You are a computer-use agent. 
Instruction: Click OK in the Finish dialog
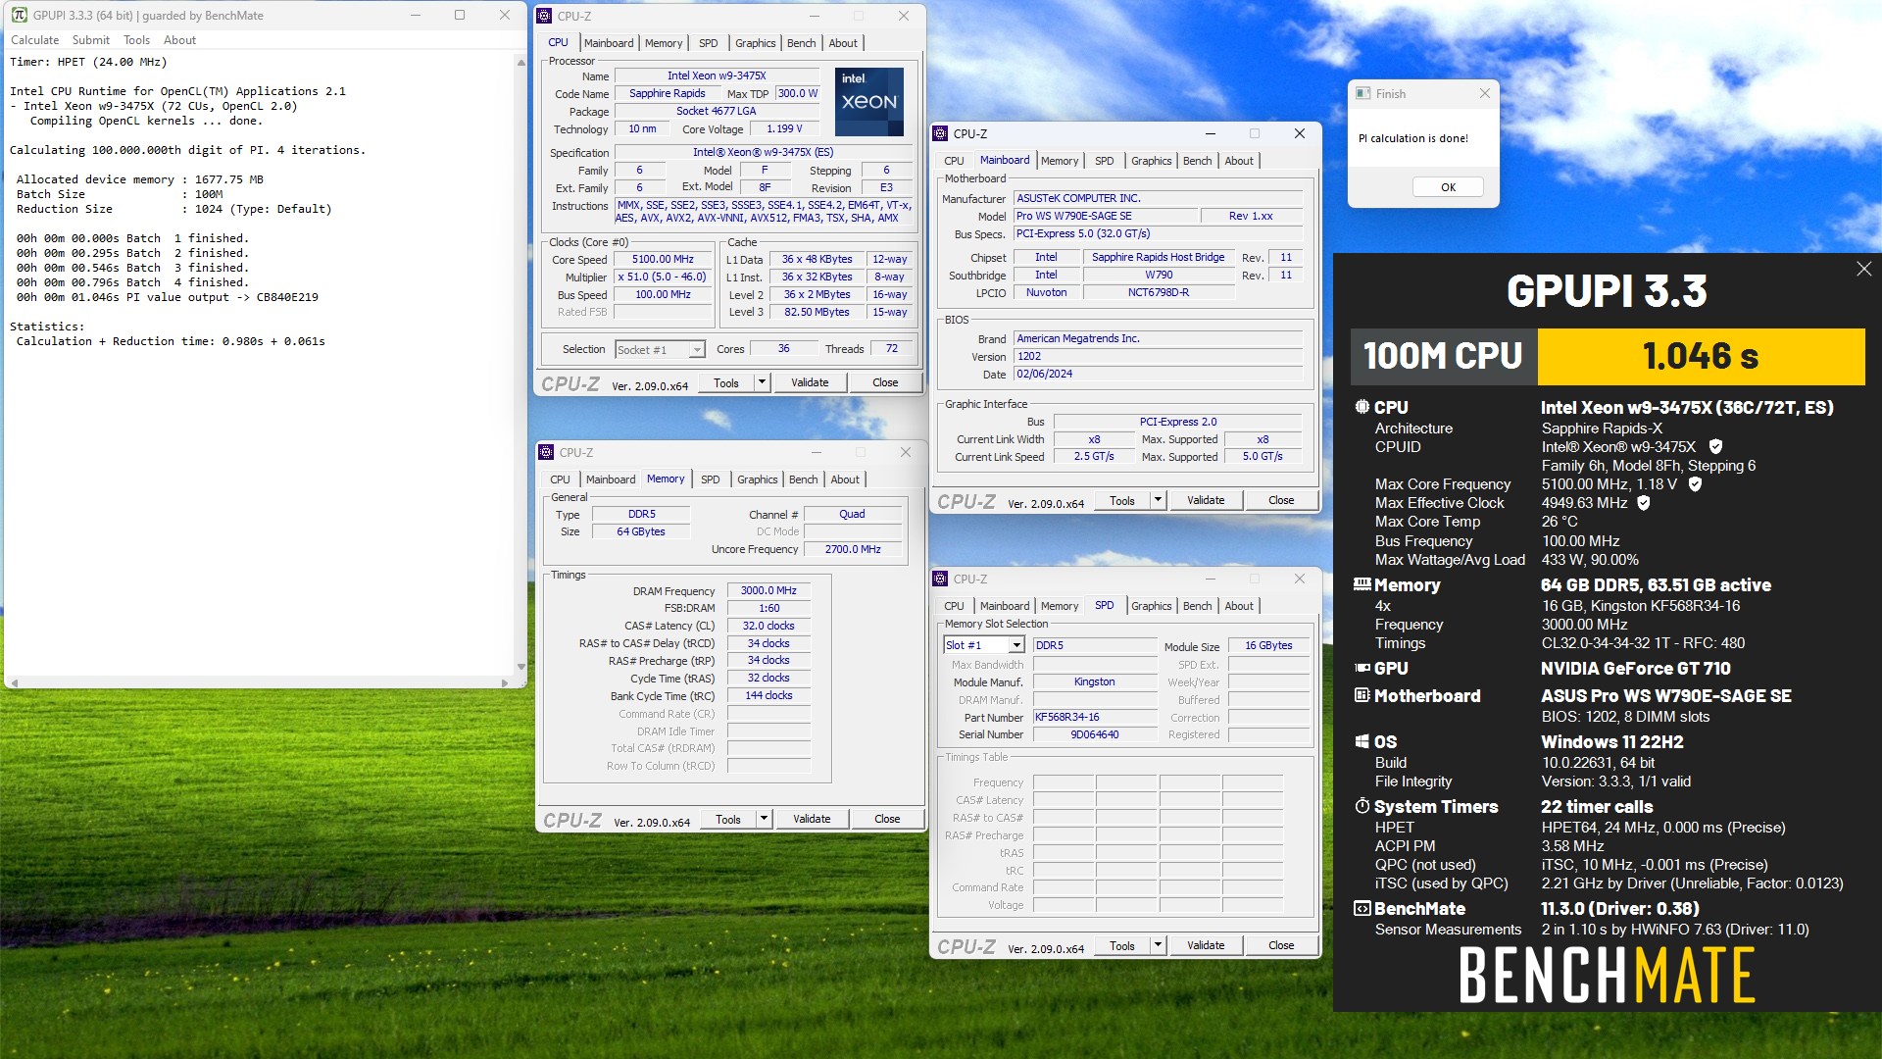[x=1448, y=187]
